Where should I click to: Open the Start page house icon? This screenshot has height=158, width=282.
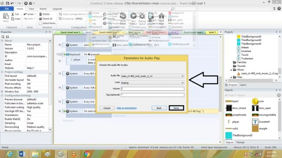(161, 16)
